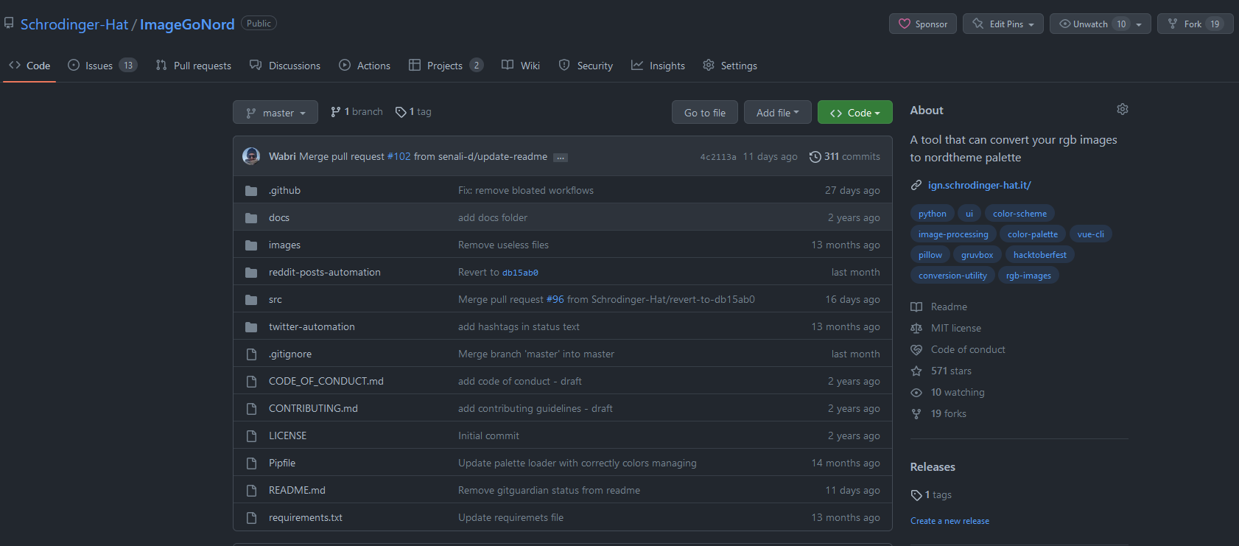Open commit link db15ab0 in reddit-posts-automation row
The width and height of the screenshot is (1239, 546).
[520, 273]
